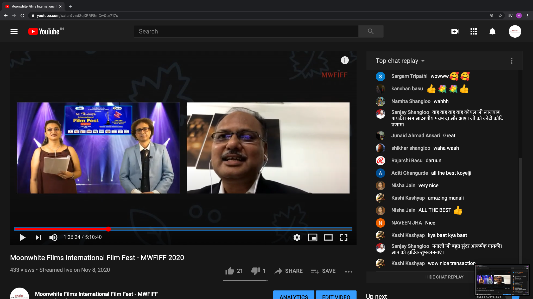Play the video
Screen dimensions: 533x299
(22, 237)
